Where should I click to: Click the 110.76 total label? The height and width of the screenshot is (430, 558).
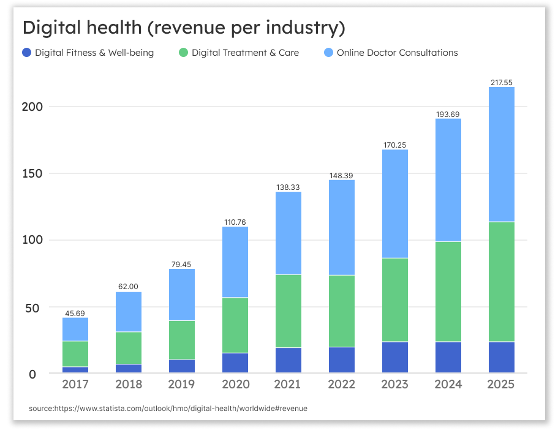235,222
